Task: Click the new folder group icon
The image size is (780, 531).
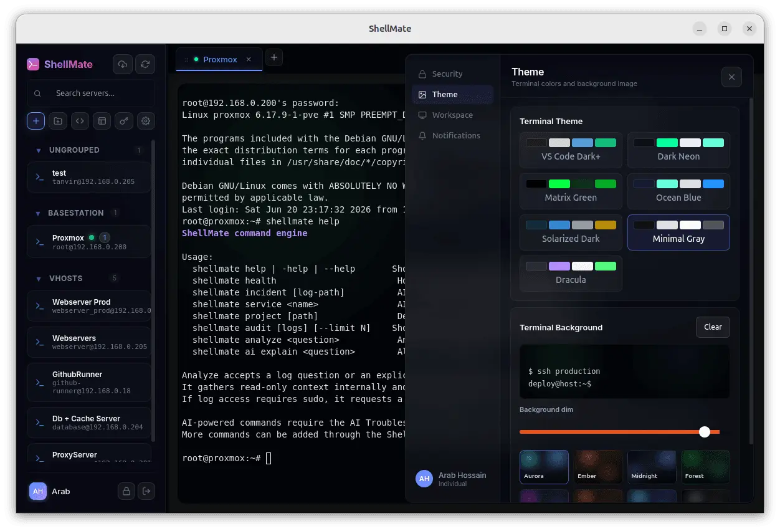Action: [57, 121]
